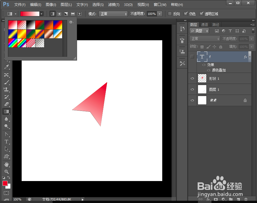This screenshot has width=257, height=203.
Task: Delete layer with trash icon
Action: click(246, 199)
